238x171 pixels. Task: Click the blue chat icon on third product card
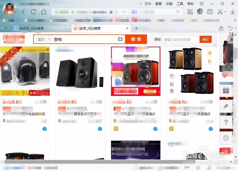(x=155, y=129)
